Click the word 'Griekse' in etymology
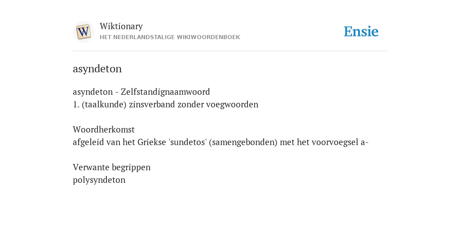Image resolution: width=460 pixels, height=230 pixels. [x=152, y=142]
